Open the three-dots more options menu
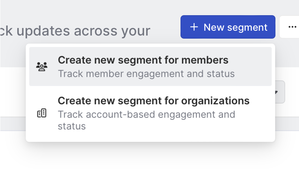 click(292, 27)
